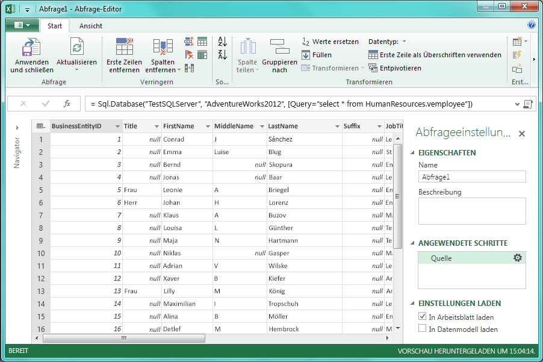This screenshot has height=362, width=543.
Task: Click the cell containing Tropschuh
Action: coord(305,304)
